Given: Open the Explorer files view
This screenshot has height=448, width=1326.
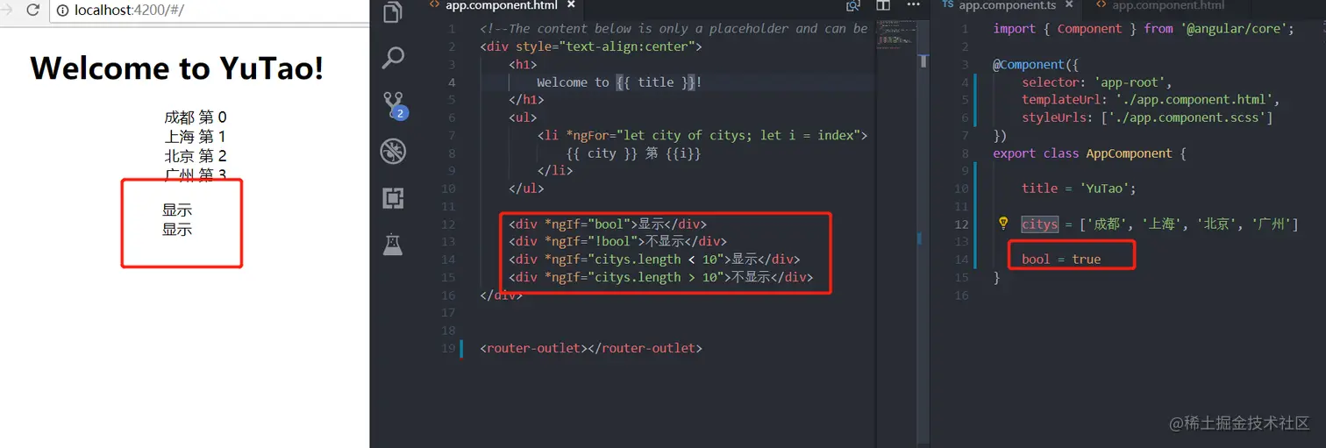Looking at the screenshot, I should [x=394, y=11].
